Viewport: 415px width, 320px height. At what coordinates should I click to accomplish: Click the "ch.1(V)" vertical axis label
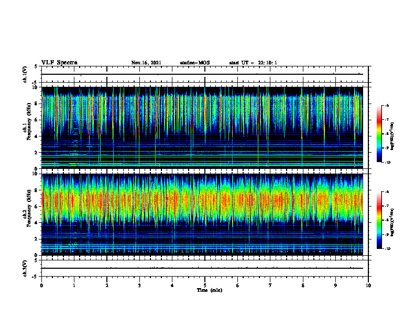click(25, 74)
